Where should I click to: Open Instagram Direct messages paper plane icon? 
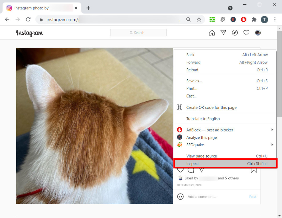coord(223,32)
